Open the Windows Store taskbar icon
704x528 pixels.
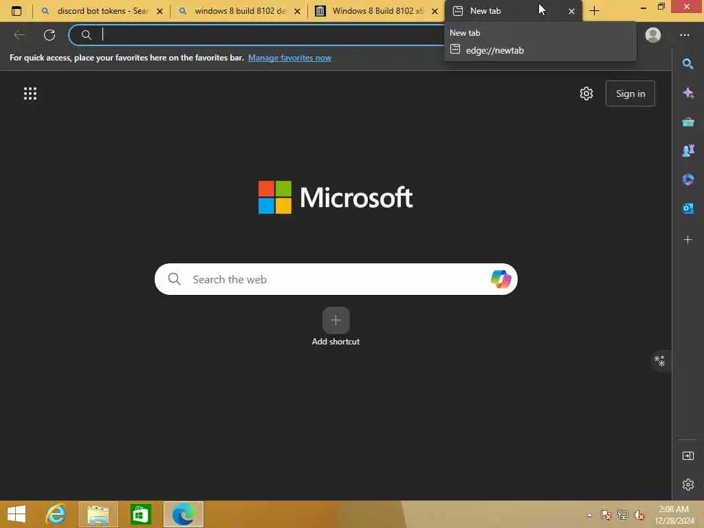(140, 514)
